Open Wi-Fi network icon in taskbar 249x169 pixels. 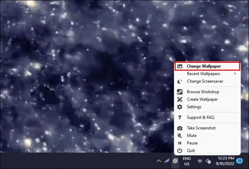tap(200, 161)
